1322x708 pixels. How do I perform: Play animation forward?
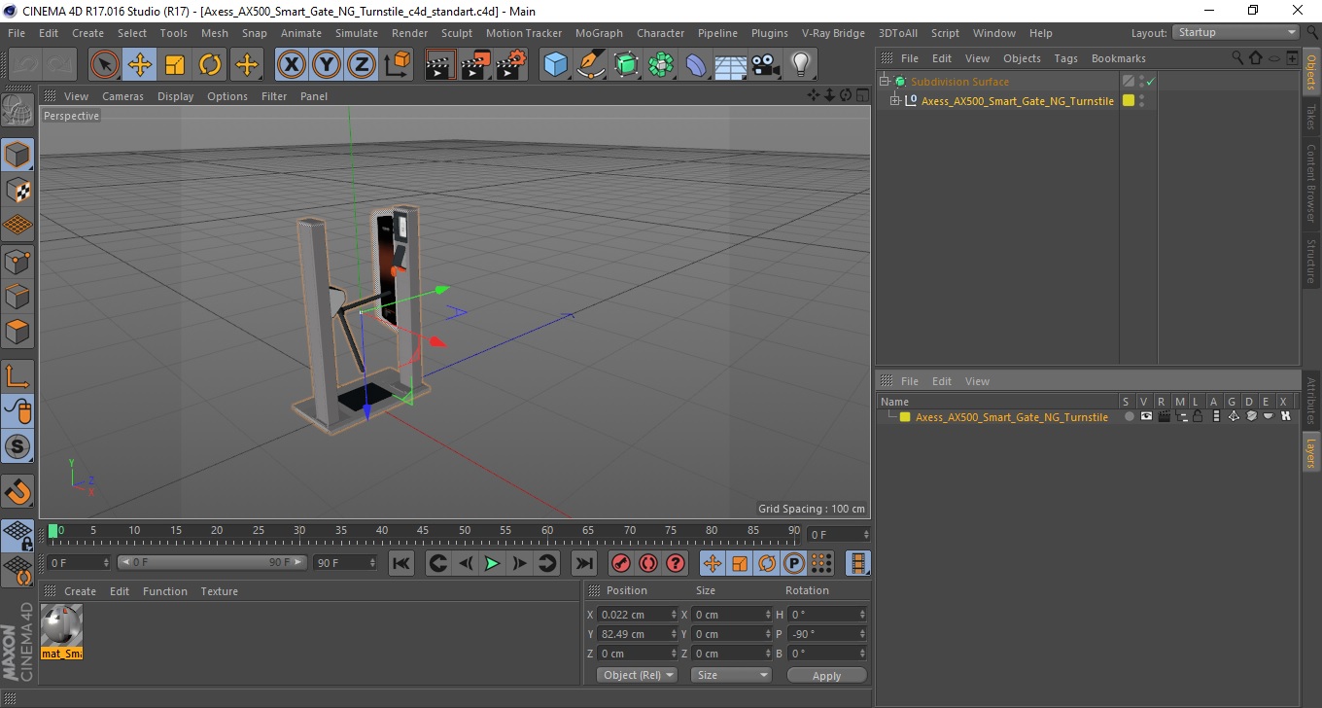[493, 563]
